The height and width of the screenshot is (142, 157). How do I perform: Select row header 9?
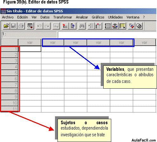coord(10,97)
